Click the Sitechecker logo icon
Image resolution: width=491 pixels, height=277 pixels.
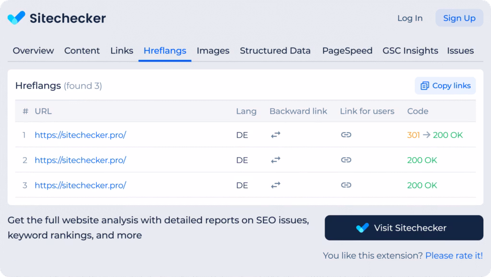[16, 18]
